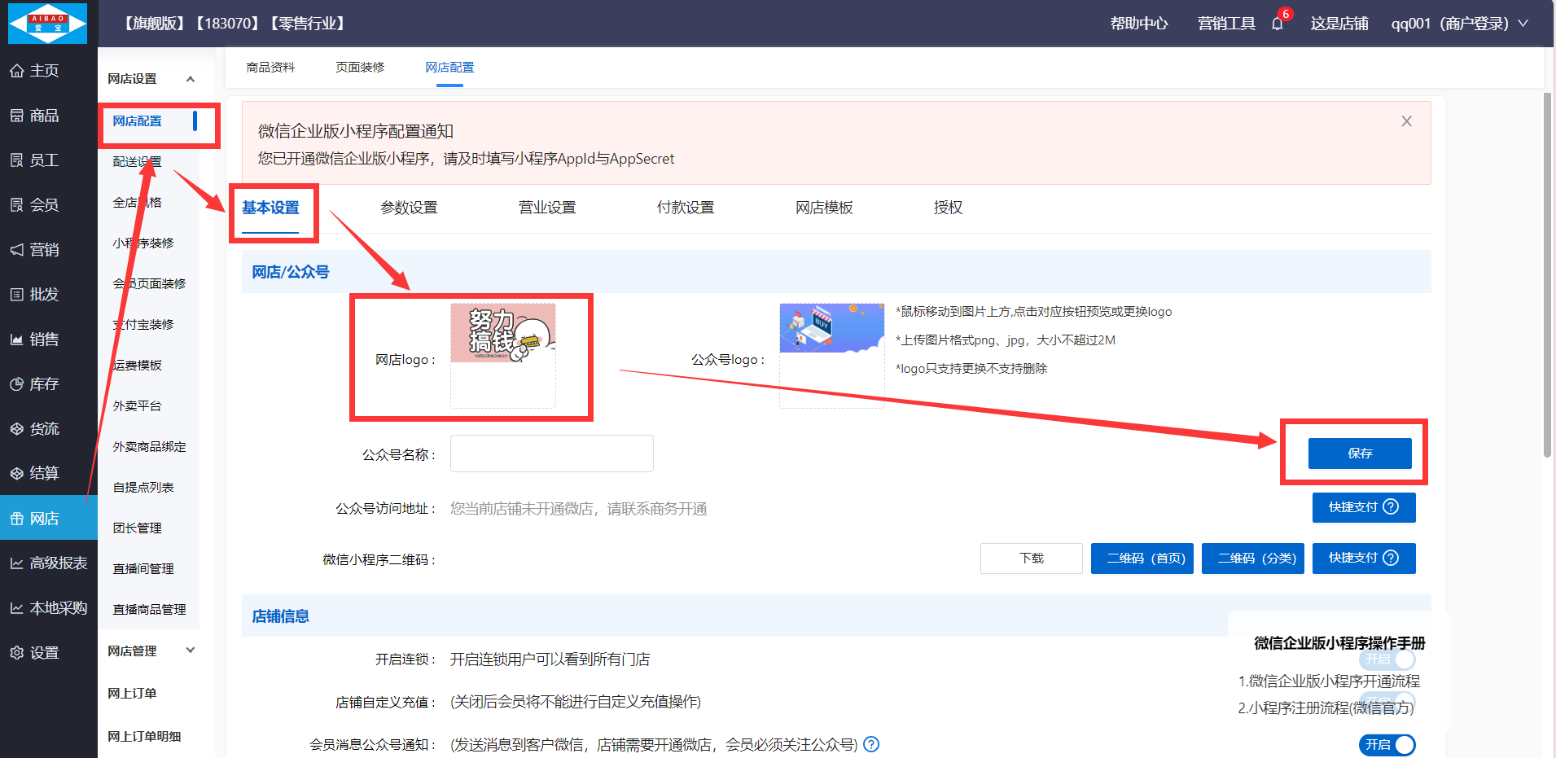Dismiss the 微信企业版小程序配置通知 banner
This screenshot has width=1556, height=758.
click(x=1406, y=121)
